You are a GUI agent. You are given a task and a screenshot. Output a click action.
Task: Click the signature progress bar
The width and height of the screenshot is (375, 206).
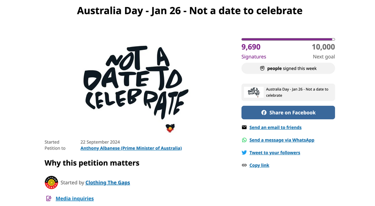(x=288, y=40)
